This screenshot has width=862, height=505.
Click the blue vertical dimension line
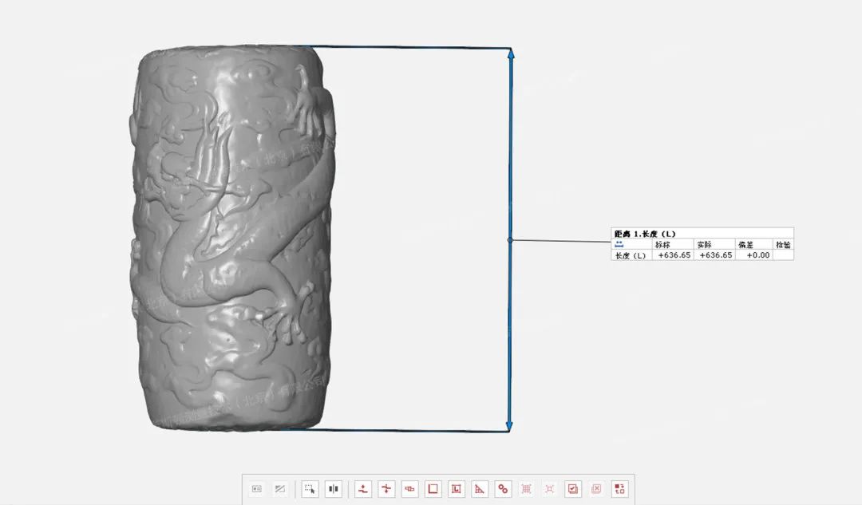(x=510, y=239)
